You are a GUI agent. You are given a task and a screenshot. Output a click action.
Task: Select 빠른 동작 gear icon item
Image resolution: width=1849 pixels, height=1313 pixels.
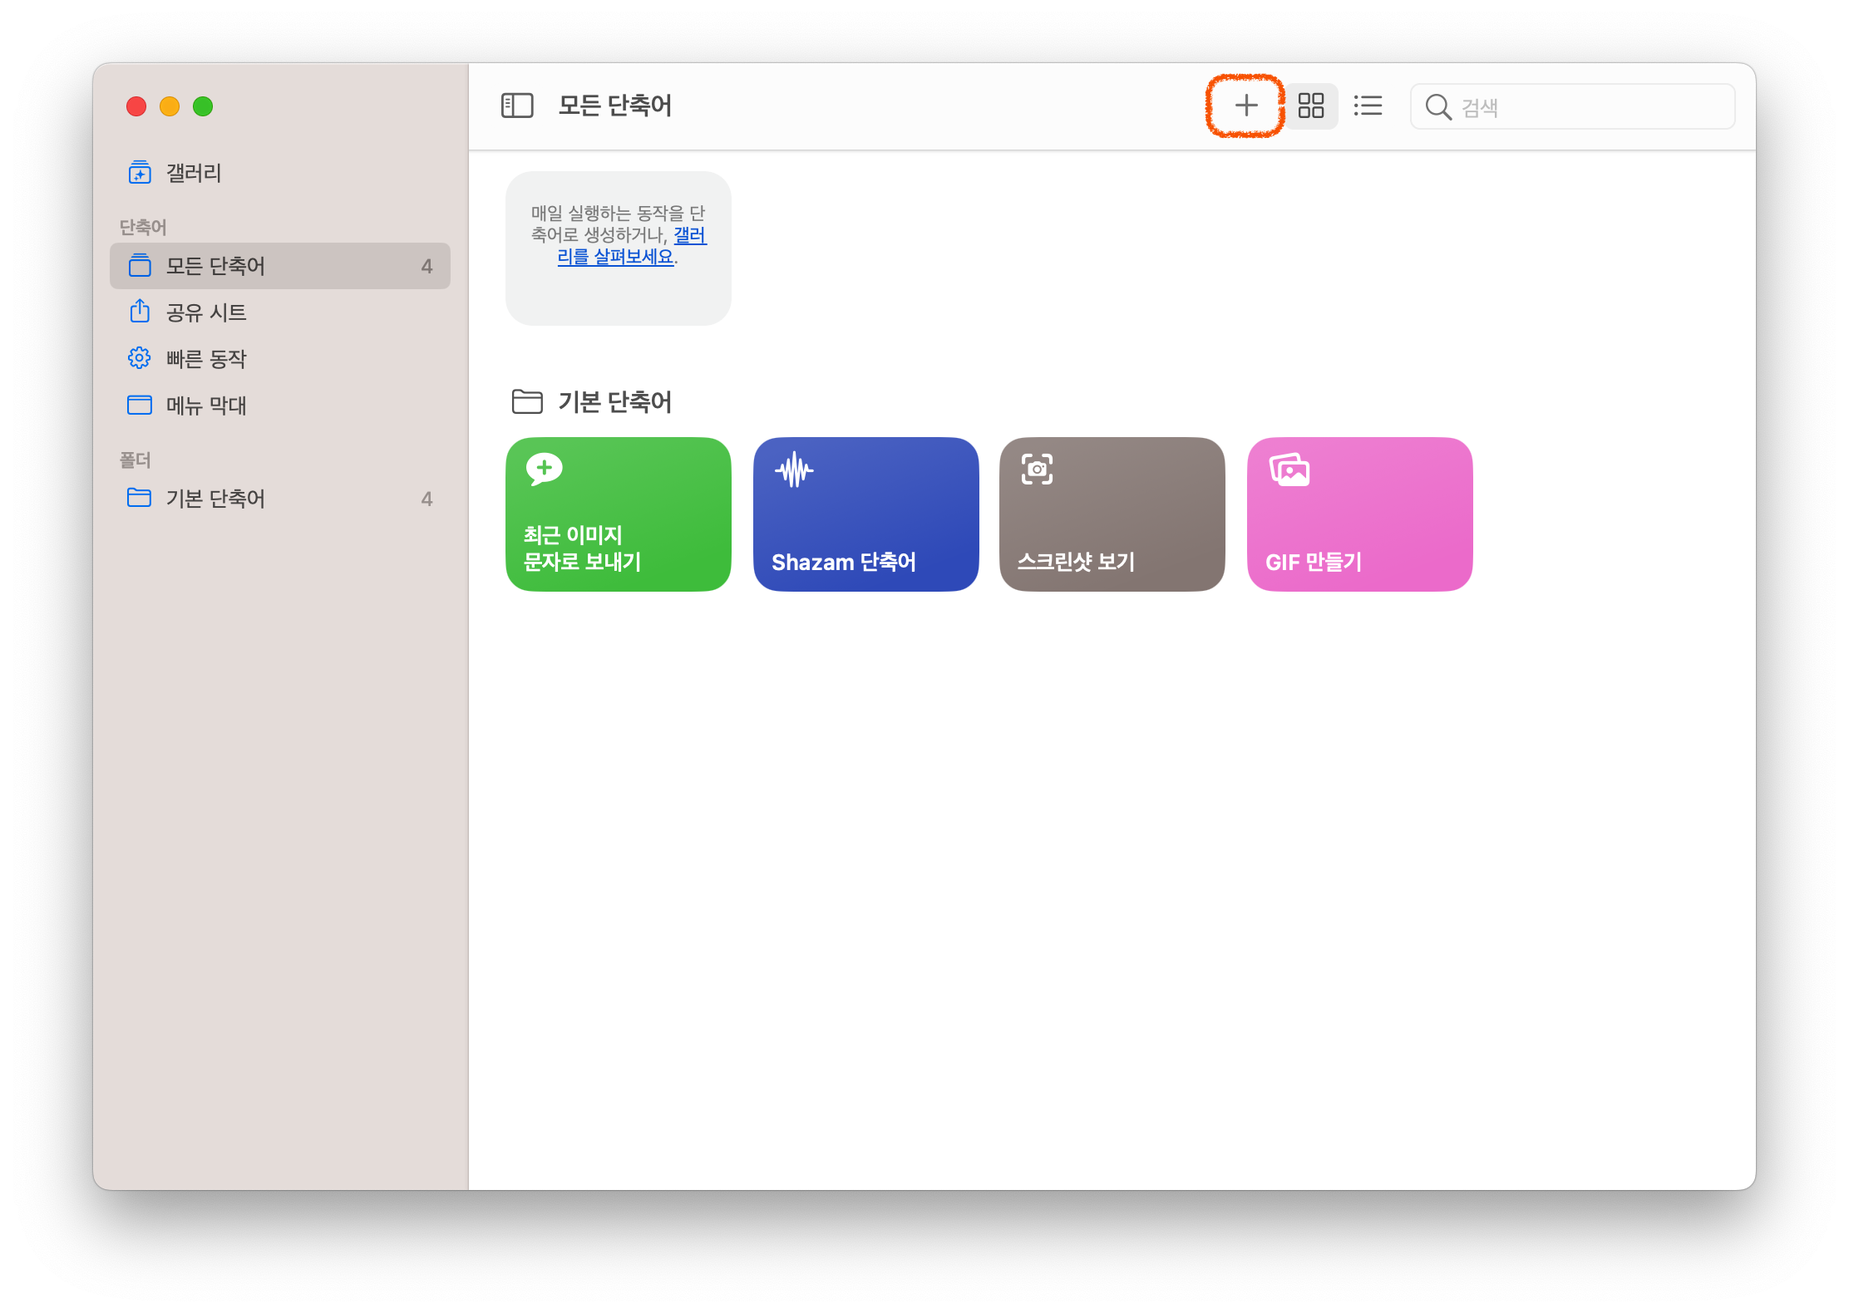point(206,359)
